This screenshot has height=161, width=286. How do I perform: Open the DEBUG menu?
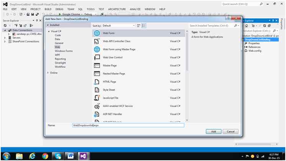point(59,9)
